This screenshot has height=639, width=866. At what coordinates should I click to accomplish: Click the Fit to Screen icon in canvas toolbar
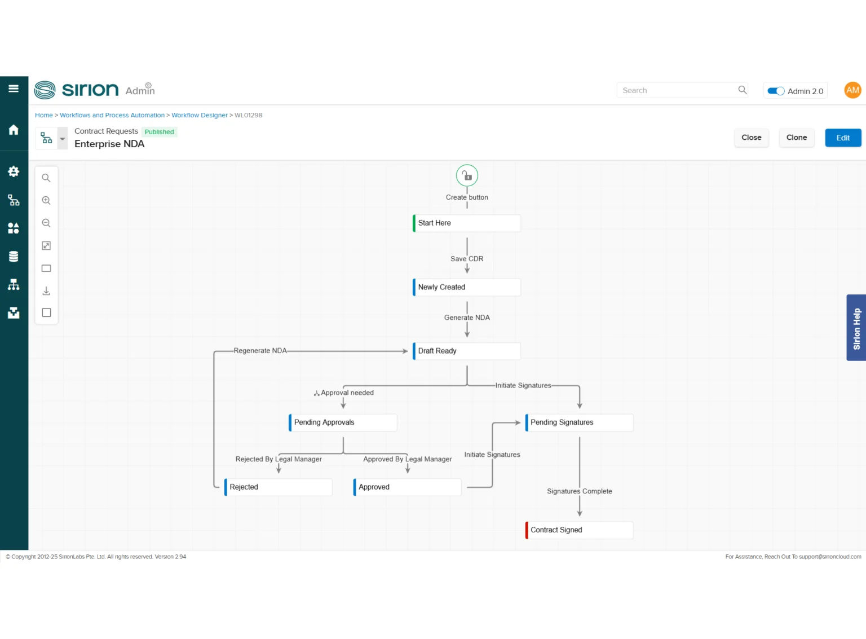pos(46,245)
